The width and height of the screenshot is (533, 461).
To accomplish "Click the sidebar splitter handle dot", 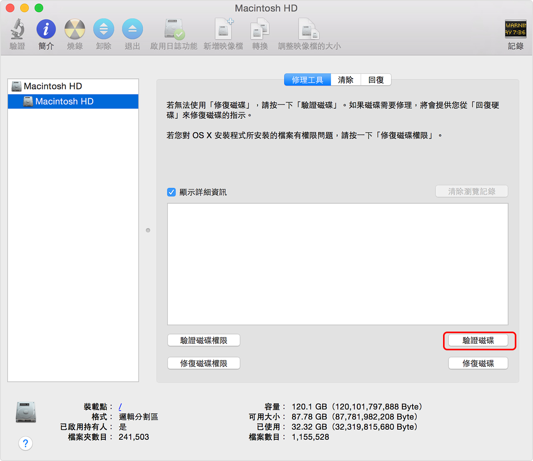I will point(148,230).
